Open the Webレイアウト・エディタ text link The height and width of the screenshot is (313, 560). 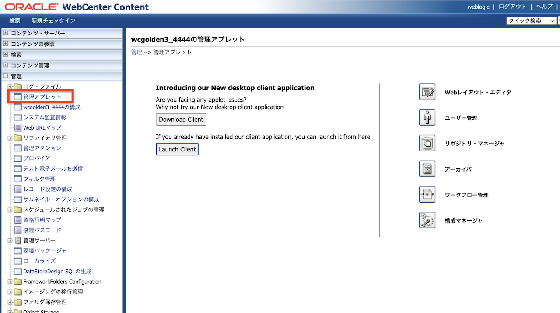pos(478,93)
